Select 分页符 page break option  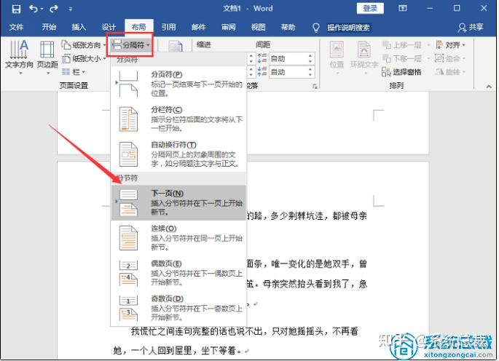click(178, 84)
